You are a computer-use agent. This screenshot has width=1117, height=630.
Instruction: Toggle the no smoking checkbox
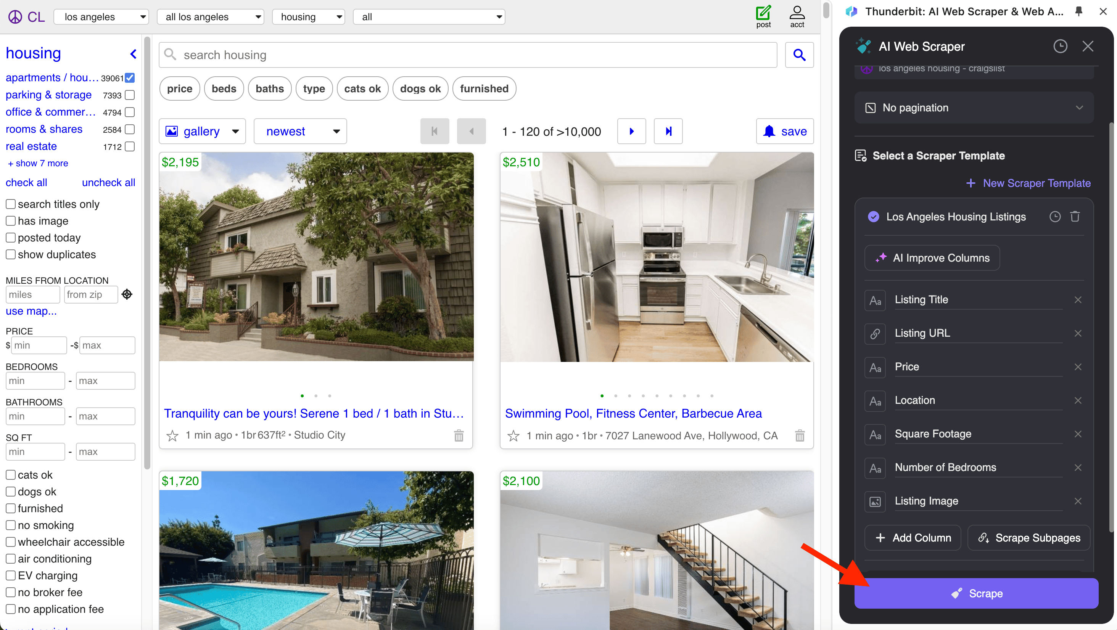pyautogui.click(x=10, y=525)
